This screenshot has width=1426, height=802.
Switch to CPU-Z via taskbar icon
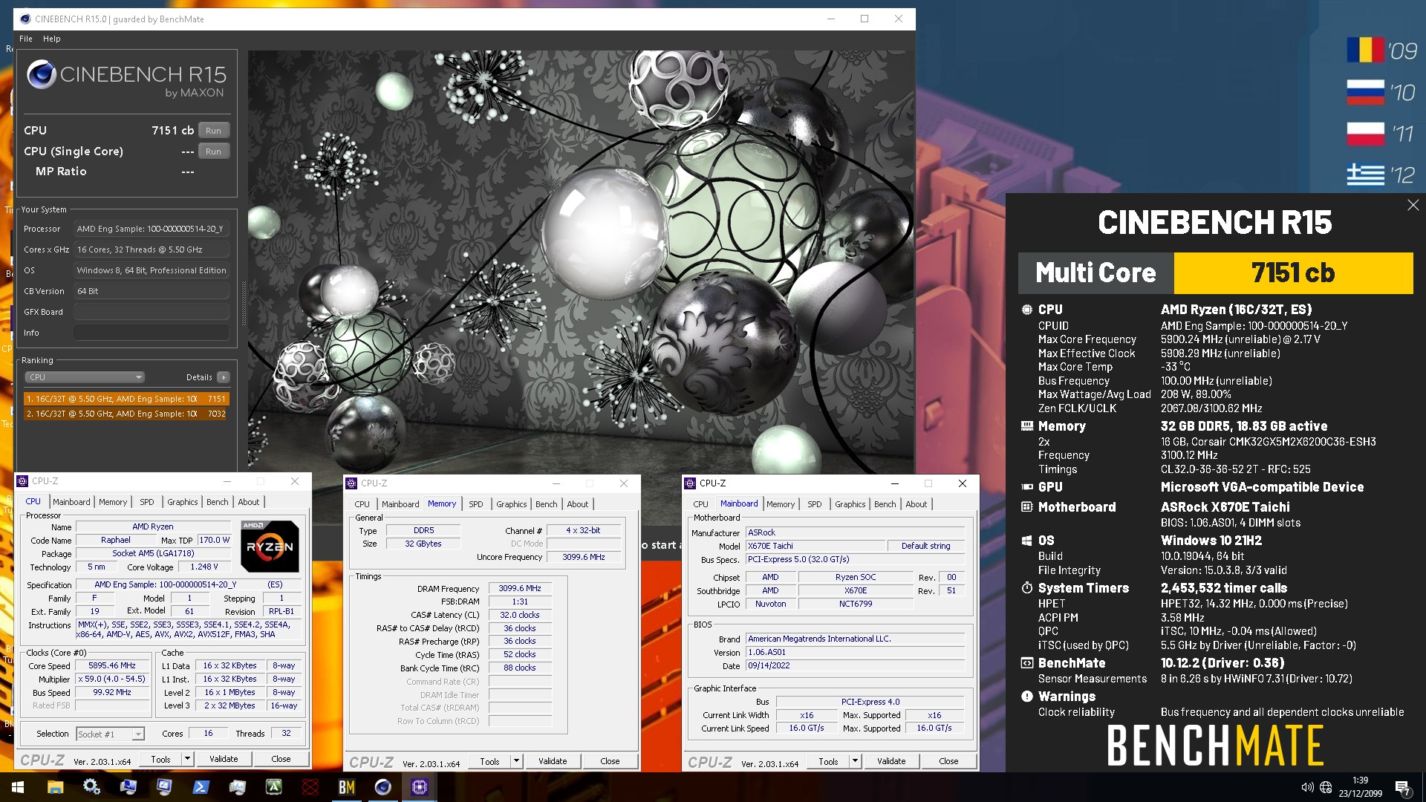point(420,787)
